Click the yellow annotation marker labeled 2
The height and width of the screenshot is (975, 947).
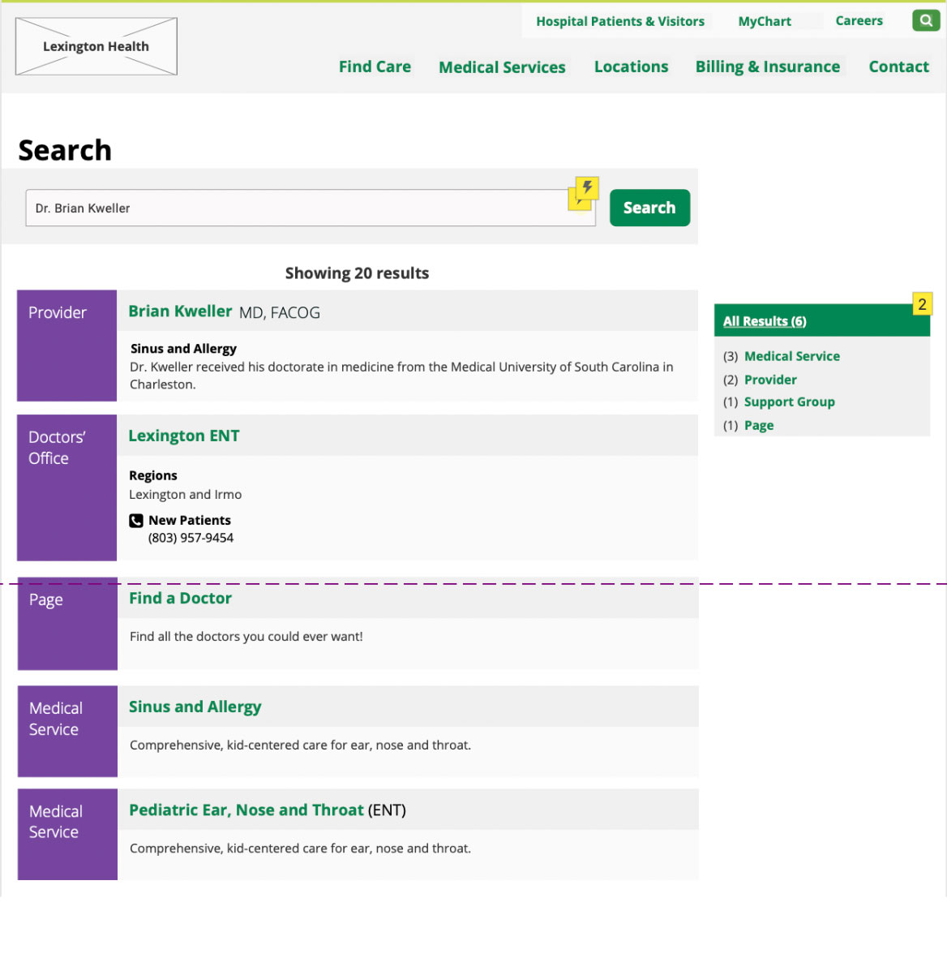(x=923, y=303)
